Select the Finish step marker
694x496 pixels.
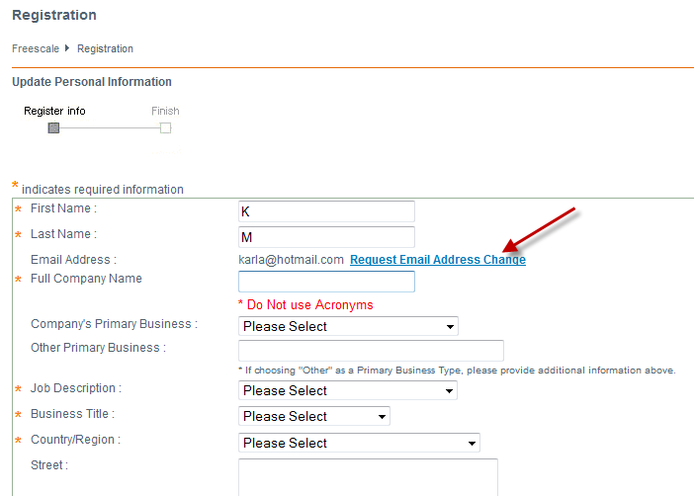tap(165, 127)
